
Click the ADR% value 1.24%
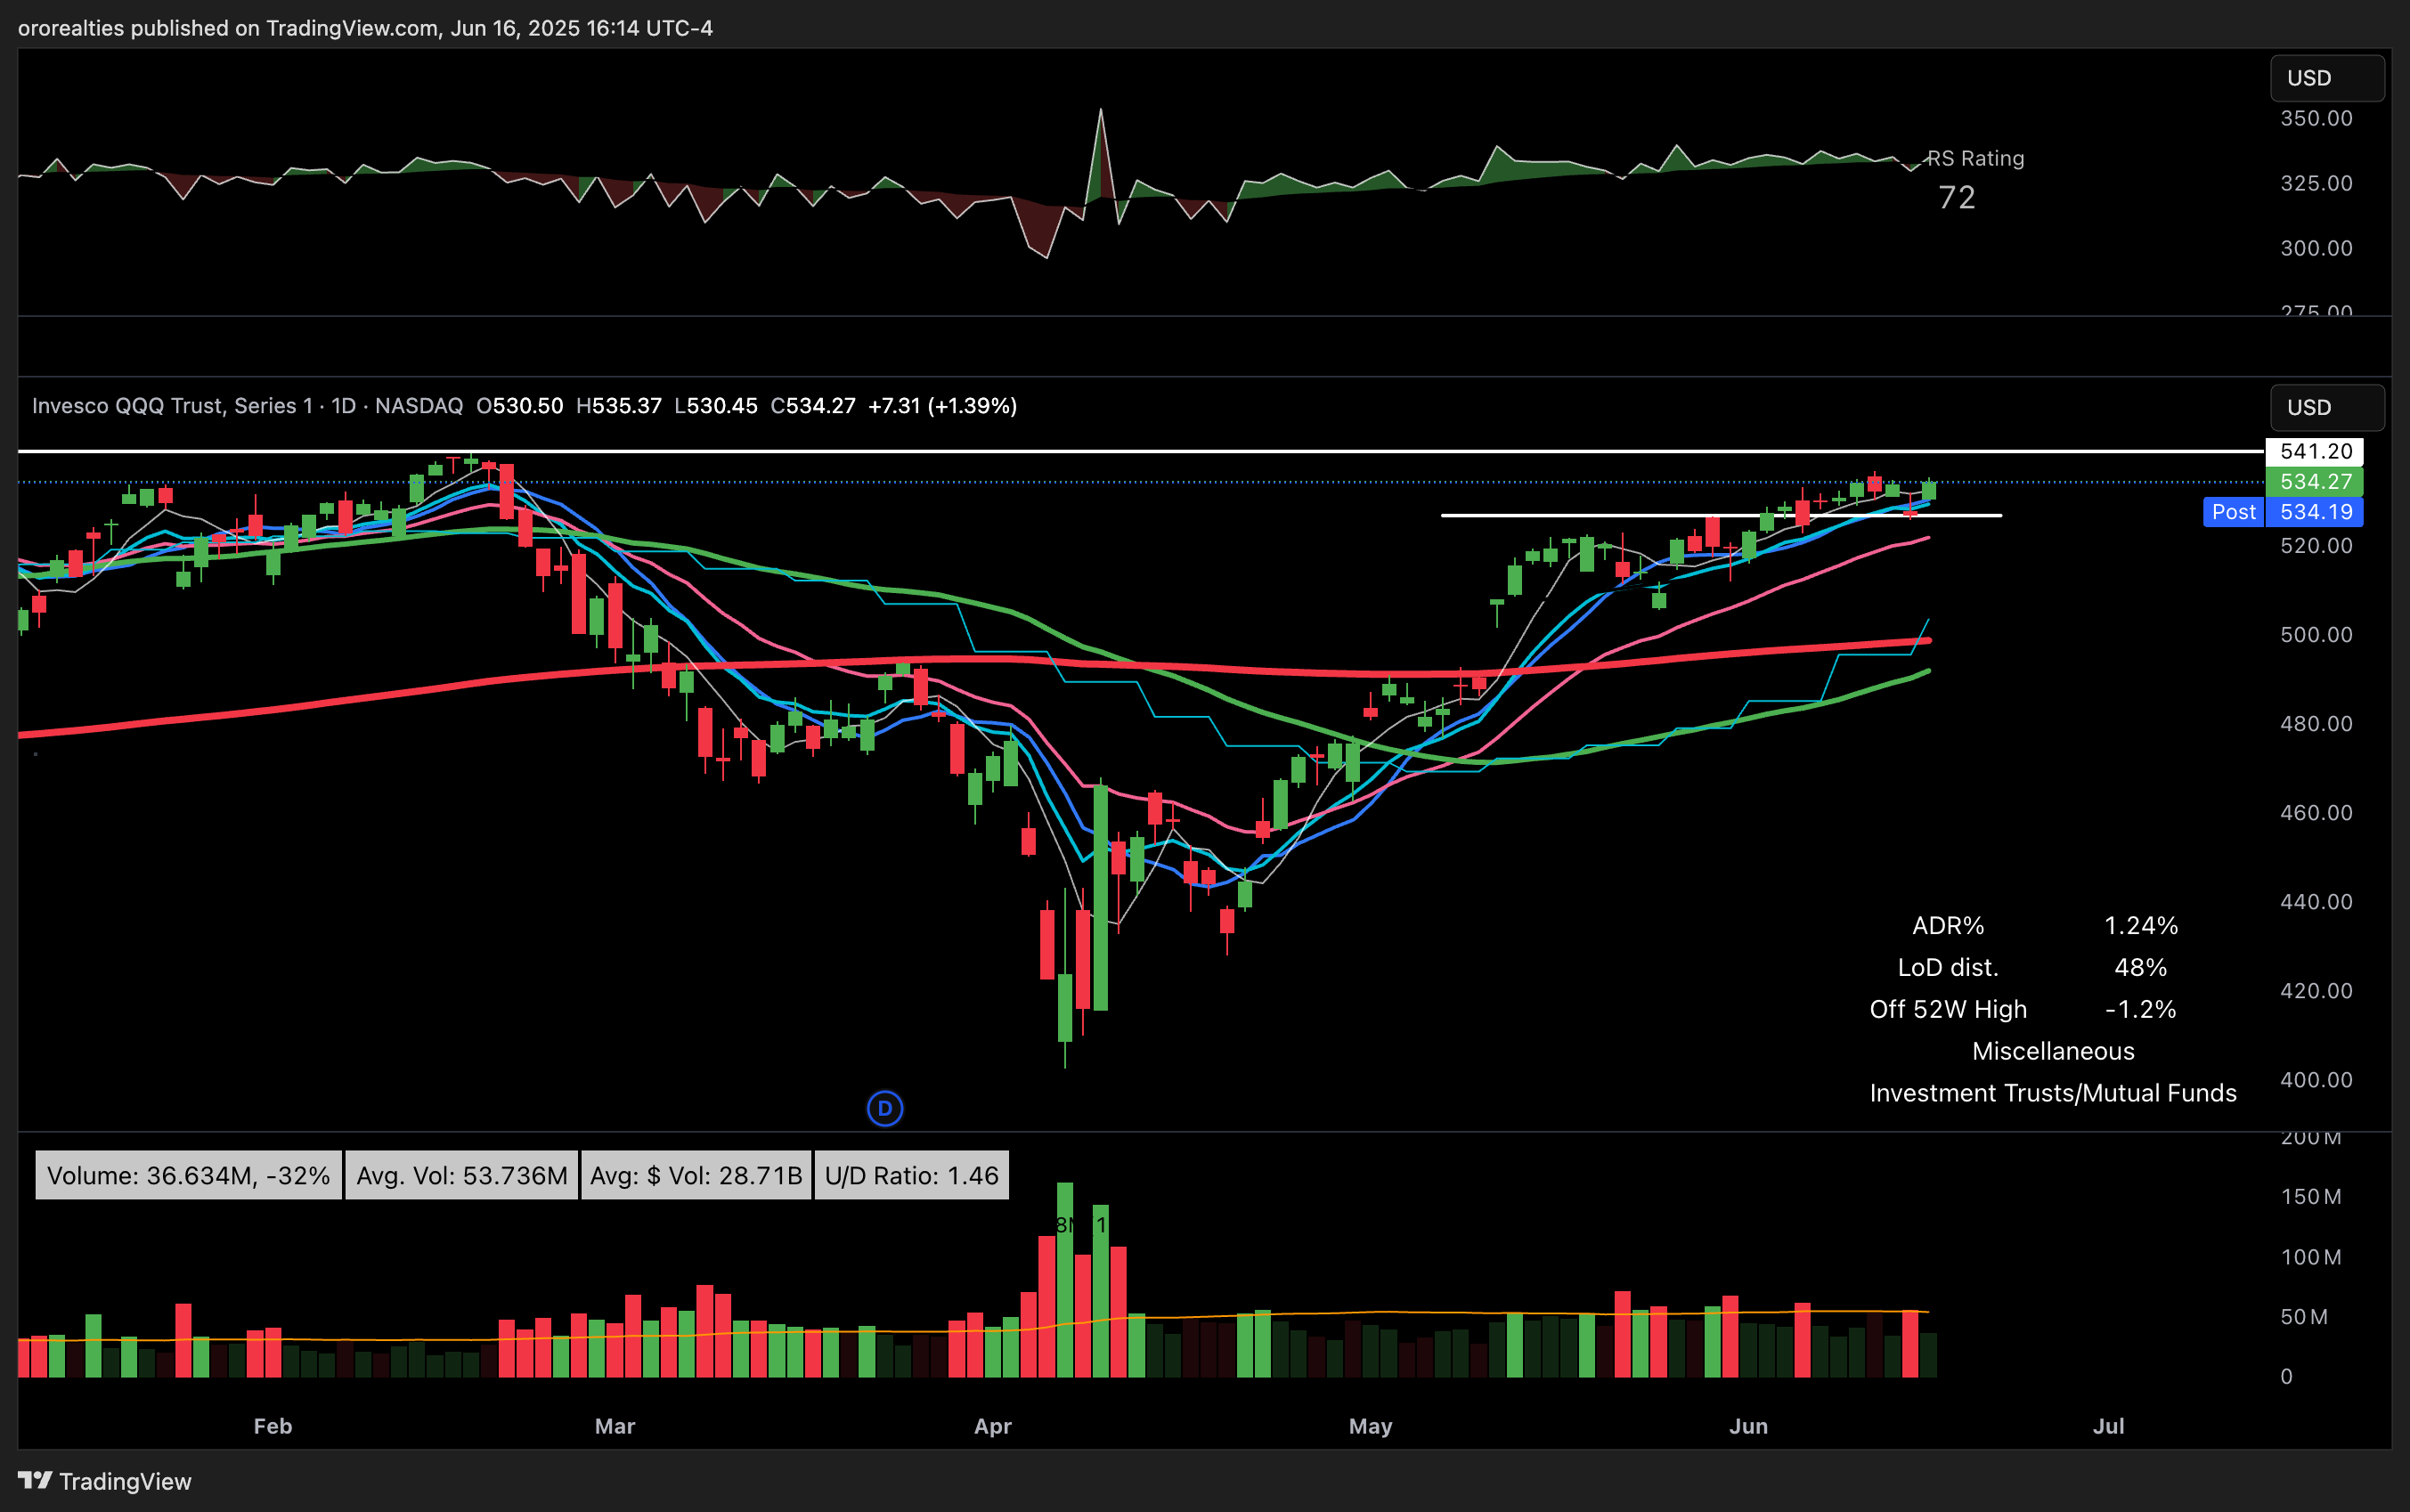click(x=2141, y=925)
